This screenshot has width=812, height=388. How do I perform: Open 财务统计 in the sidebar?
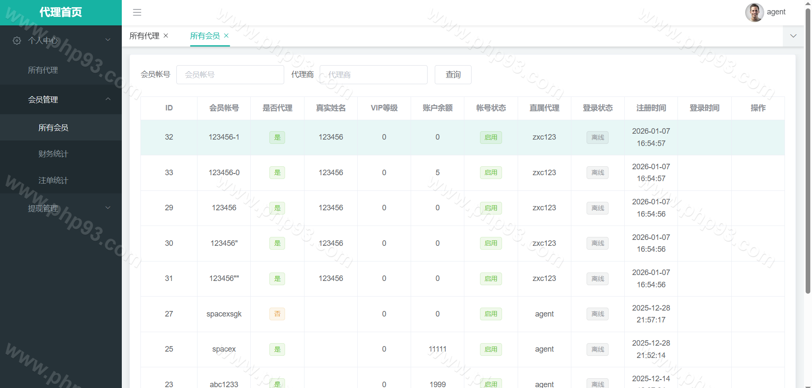pyautogui.click(x=53, y=154)
